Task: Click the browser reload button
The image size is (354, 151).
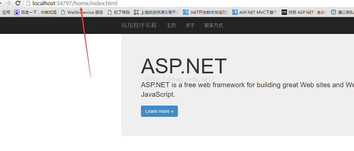Action: [x=18, y=3]
